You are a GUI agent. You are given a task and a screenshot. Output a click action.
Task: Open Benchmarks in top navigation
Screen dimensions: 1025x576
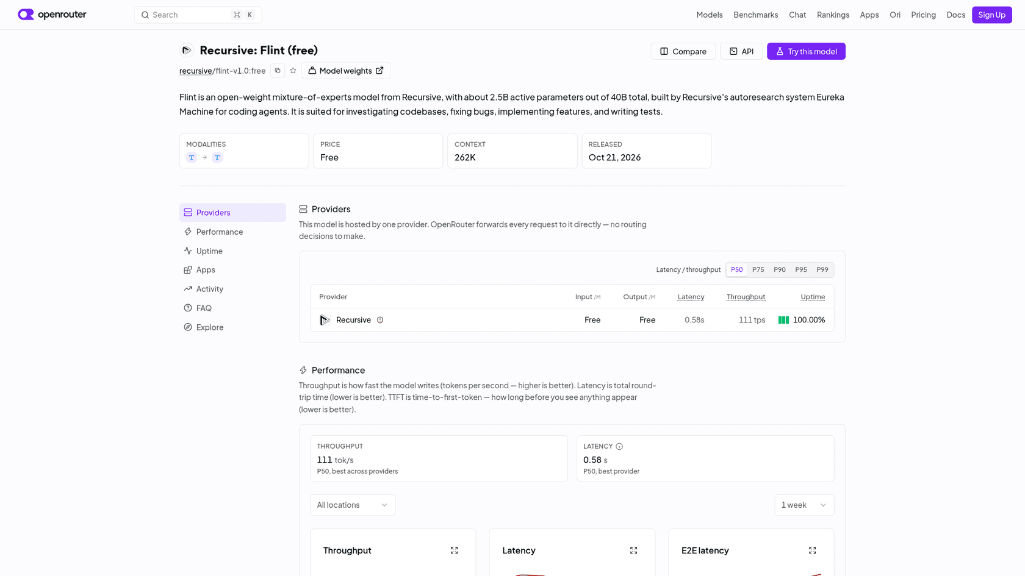coord(755,15)
